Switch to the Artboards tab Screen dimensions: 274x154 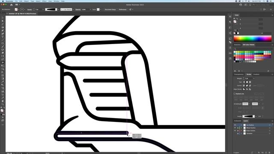click(238, 121)
